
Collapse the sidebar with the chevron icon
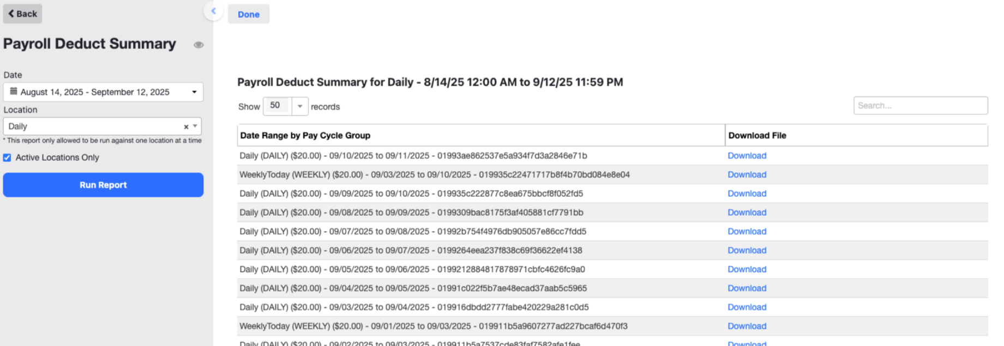[214, 11]
